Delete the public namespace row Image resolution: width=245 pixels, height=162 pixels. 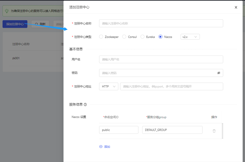point(214,131)
